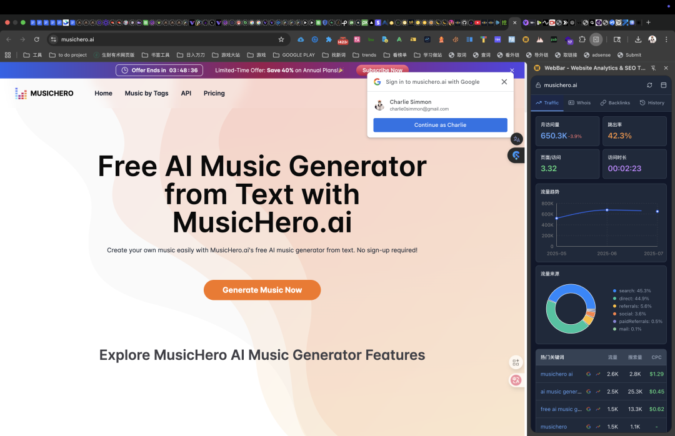The height and width of the screenshot is (436, 675).
Task: Go to Home in MusicHero navigation
Action: tap(103, 93)
